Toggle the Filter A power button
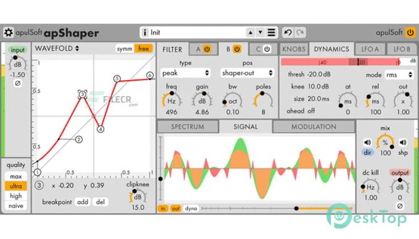The height and width of the screenshot is (239, 419). 207,49
